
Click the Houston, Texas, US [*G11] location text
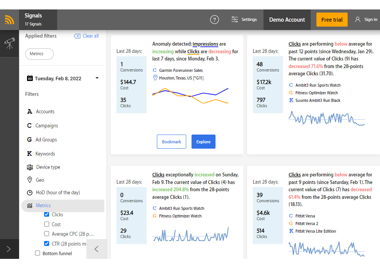(x=181, y=78)
